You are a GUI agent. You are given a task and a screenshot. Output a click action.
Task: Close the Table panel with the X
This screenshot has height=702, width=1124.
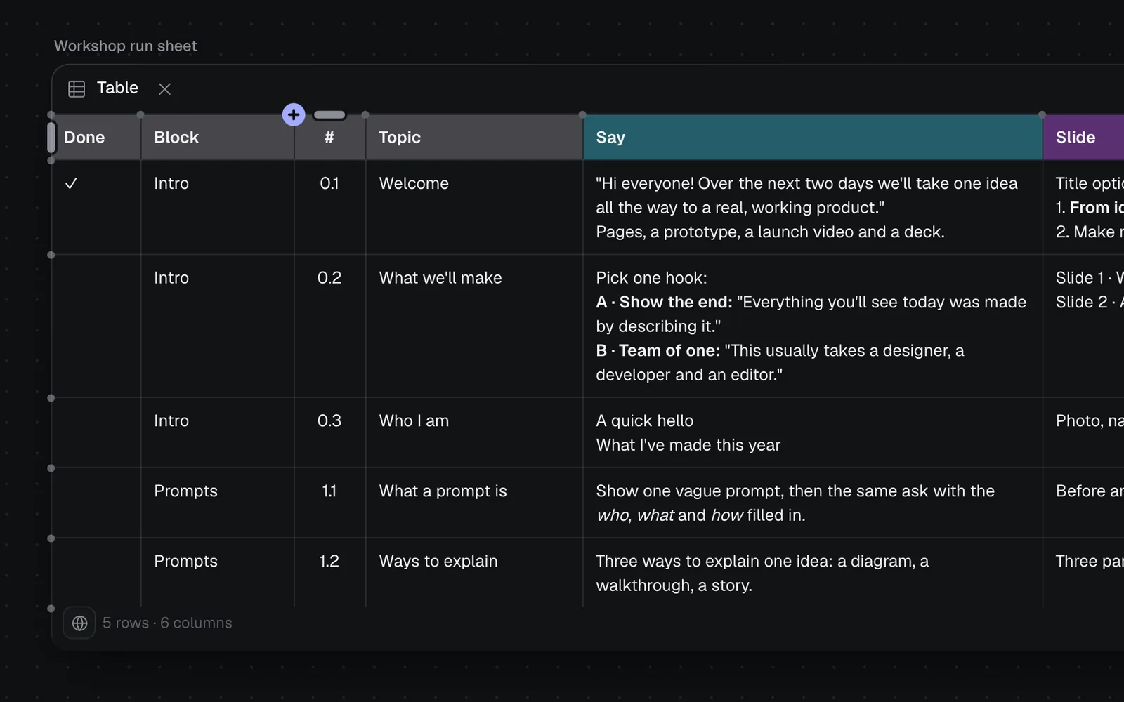(164, 88)
